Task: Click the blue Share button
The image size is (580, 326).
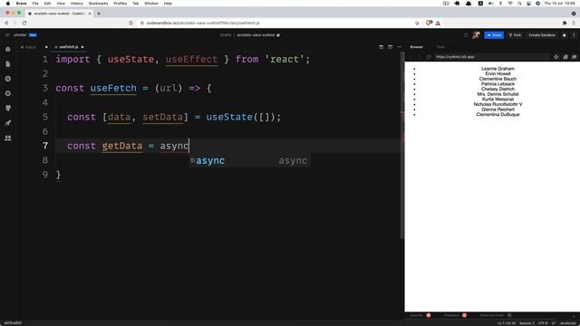Action: point(494,35)
